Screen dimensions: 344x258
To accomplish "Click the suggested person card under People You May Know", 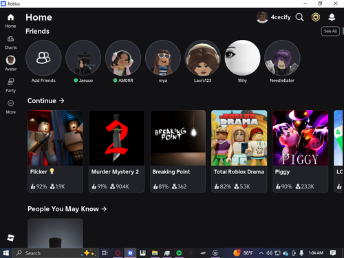I will (55, 233).
